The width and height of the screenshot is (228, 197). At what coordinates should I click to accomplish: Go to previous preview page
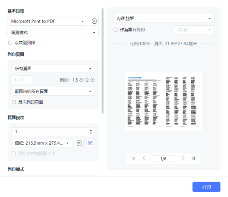144,158
